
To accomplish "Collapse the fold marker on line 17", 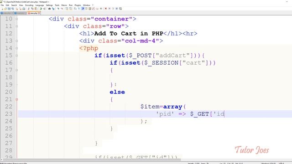I will click(17, 70).
